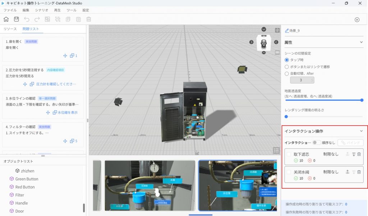The width and height of the screenshot is (368, 216).
Task: Click the Home icon in toolbar
Action: tap(6, 19)
